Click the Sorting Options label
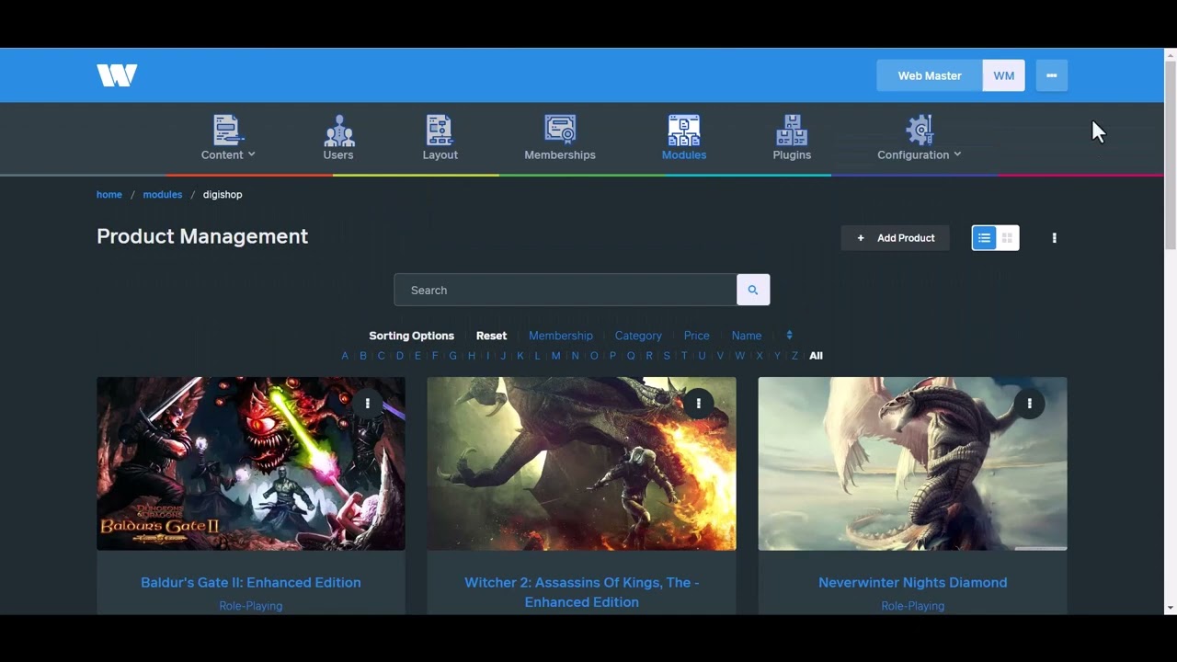Viewport: 1177px width, 662px height. [412, 336]
